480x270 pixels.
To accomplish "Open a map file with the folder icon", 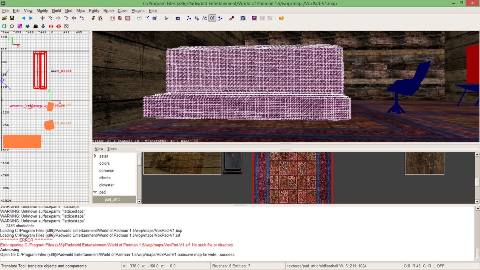I will (4, 18).
